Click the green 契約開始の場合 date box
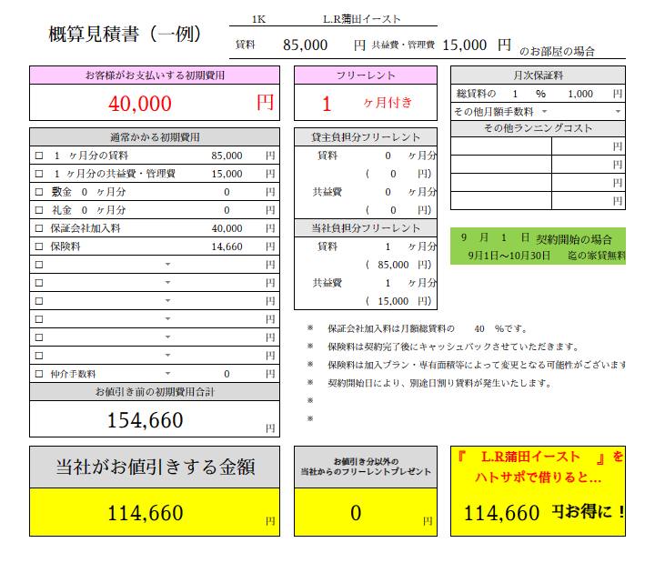 point(538,246)
